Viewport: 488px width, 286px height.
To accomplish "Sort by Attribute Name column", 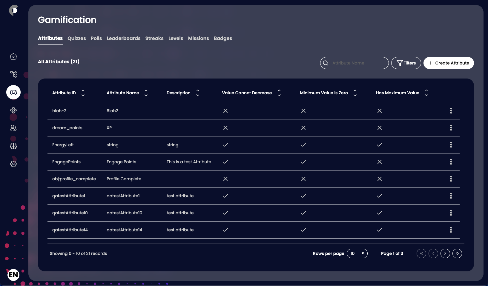I will click(x=146, y=93).
